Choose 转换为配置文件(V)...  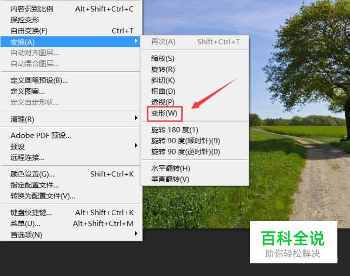coord(71,196)
